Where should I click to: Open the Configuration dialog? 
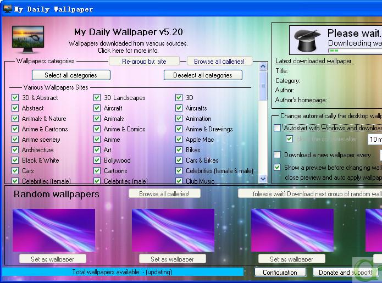click(280, 273)
